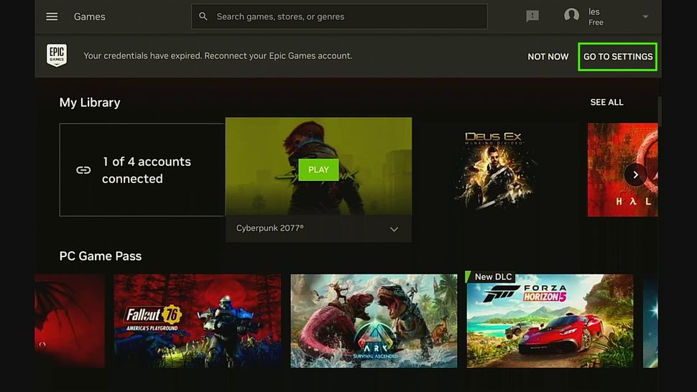Click the credentials expired message text
Image resolution: width=697 pixels, height=392 pixels.
point(218,55)
